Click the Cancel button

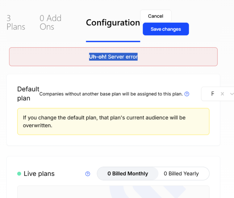[156, 16]
